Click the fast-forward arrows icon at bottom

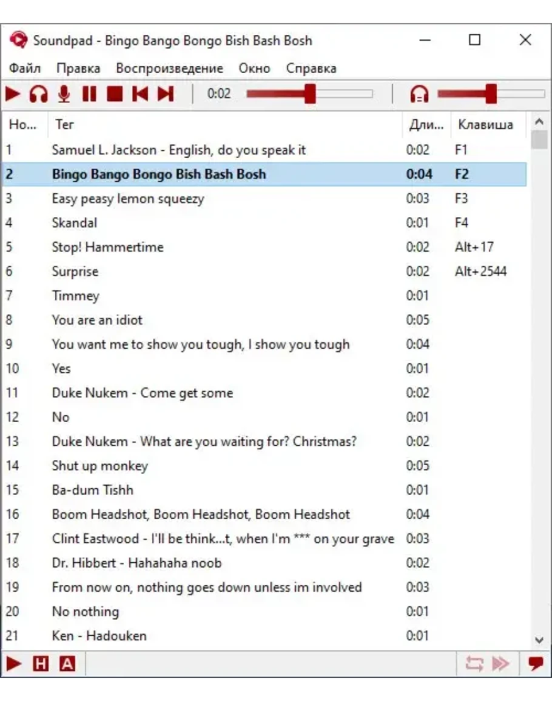(x=500, y=664)
